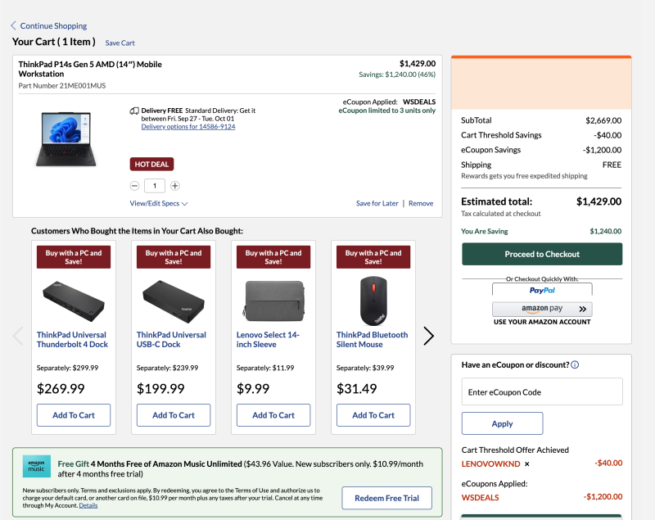655x520 pixels.
Task: Expand View/Edit Specs
Action: point(159,203)
